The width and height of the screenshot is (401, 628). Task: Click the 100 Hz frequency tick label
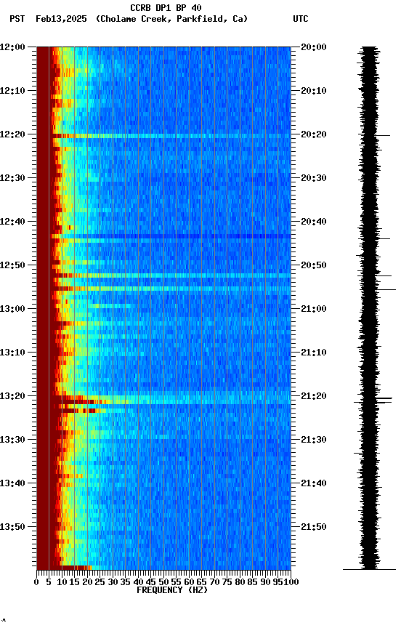coord(291,583)
